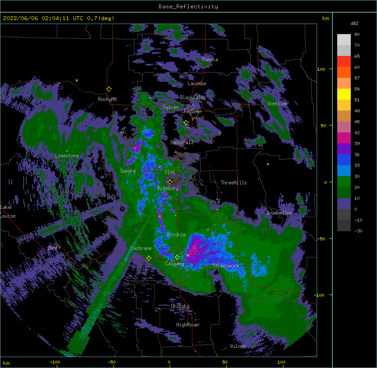The image size is (377, 368).
Task: Click the Cochrane city label
Action: (x=141, y=248)
